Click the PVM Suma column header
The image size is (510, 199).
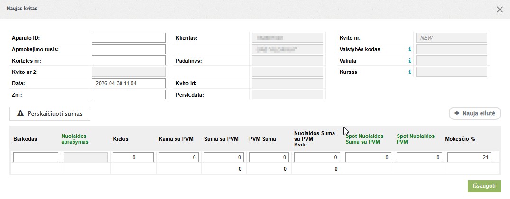[x=262, y=139]
